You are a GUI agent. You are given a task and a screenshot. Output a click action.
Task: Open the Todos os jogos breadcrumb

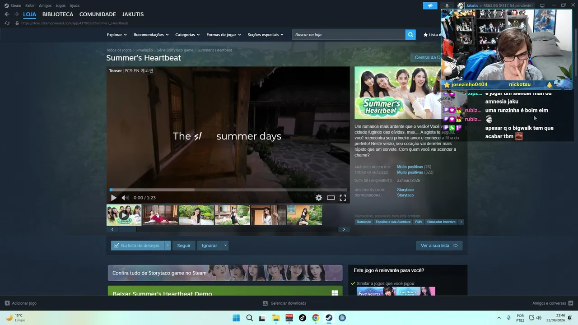click(119, 50)
